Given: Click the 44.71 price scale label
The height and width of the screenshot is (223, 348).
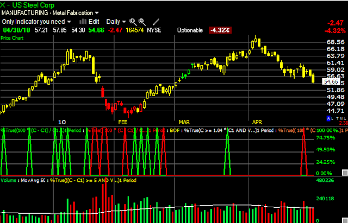Looking at the screenshot, I should (335, 111).
